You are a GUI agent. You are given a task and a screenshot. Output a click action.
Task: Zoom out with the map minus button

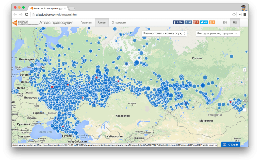(x=245, y=110)
